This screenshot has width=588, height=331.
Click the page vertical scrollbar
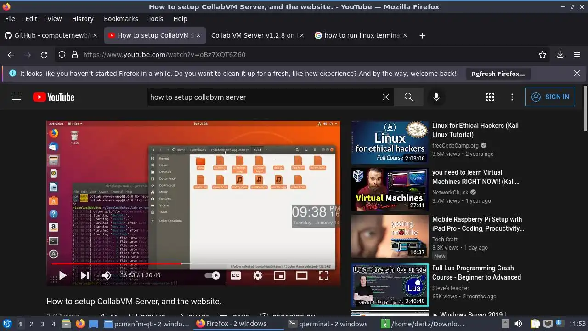tap(585, 108)
